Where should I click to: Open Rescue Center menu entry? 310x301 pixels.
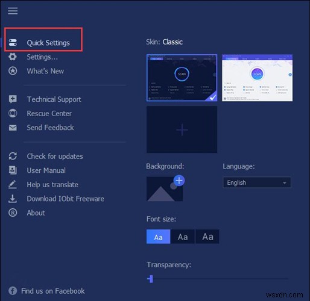49,113
